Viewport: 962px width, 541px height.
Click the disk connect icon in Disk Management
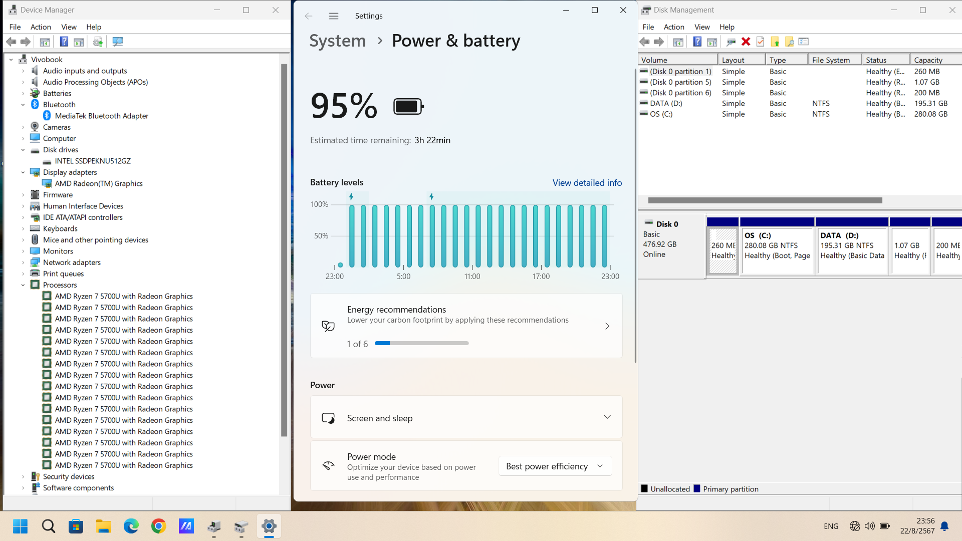tap(731, 42)
